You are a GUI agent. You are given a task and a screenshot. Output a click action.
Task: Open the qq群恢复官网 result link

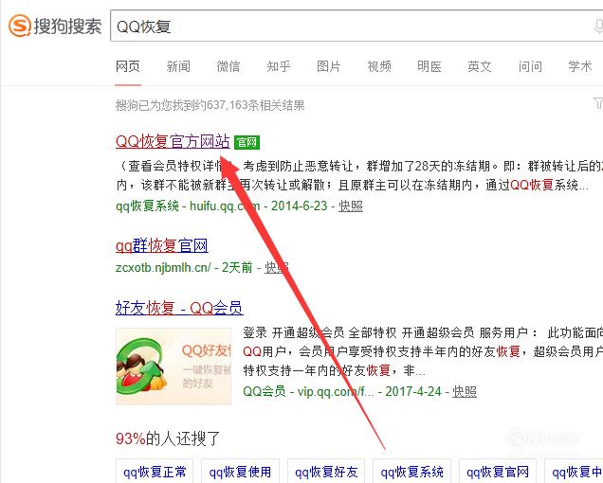coord(162,245)
